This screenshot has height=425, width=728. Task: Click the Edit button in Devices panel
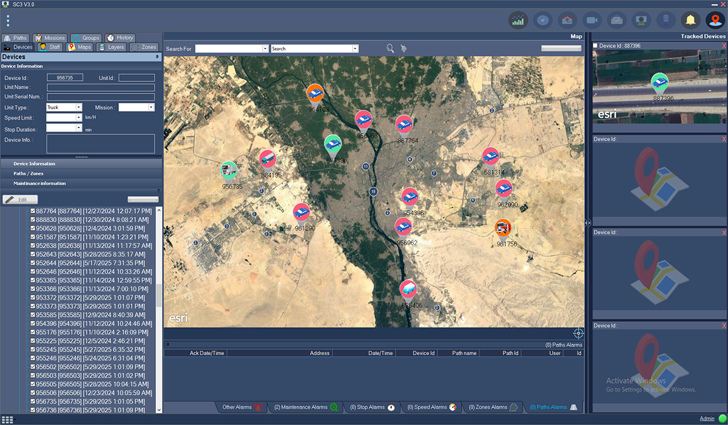(21, 199)
